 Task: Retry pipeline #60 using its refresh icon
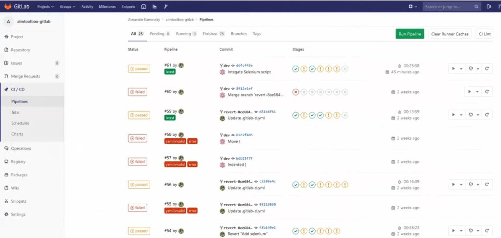click(487, 92)
